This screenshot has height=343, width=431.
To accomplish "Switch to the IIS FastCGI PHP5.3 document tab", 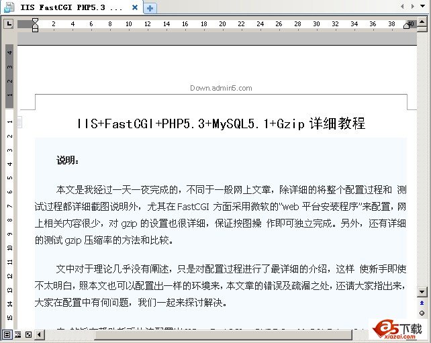I will click(x=71, y=7).
